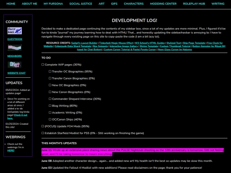
Task: Check (FOCUS) Update FO4 Mods checkbox
Action: (x=43, y=126)
